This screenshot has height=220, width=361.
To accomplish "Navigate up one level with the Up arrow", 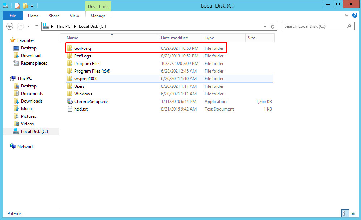I will click(37, 26).
